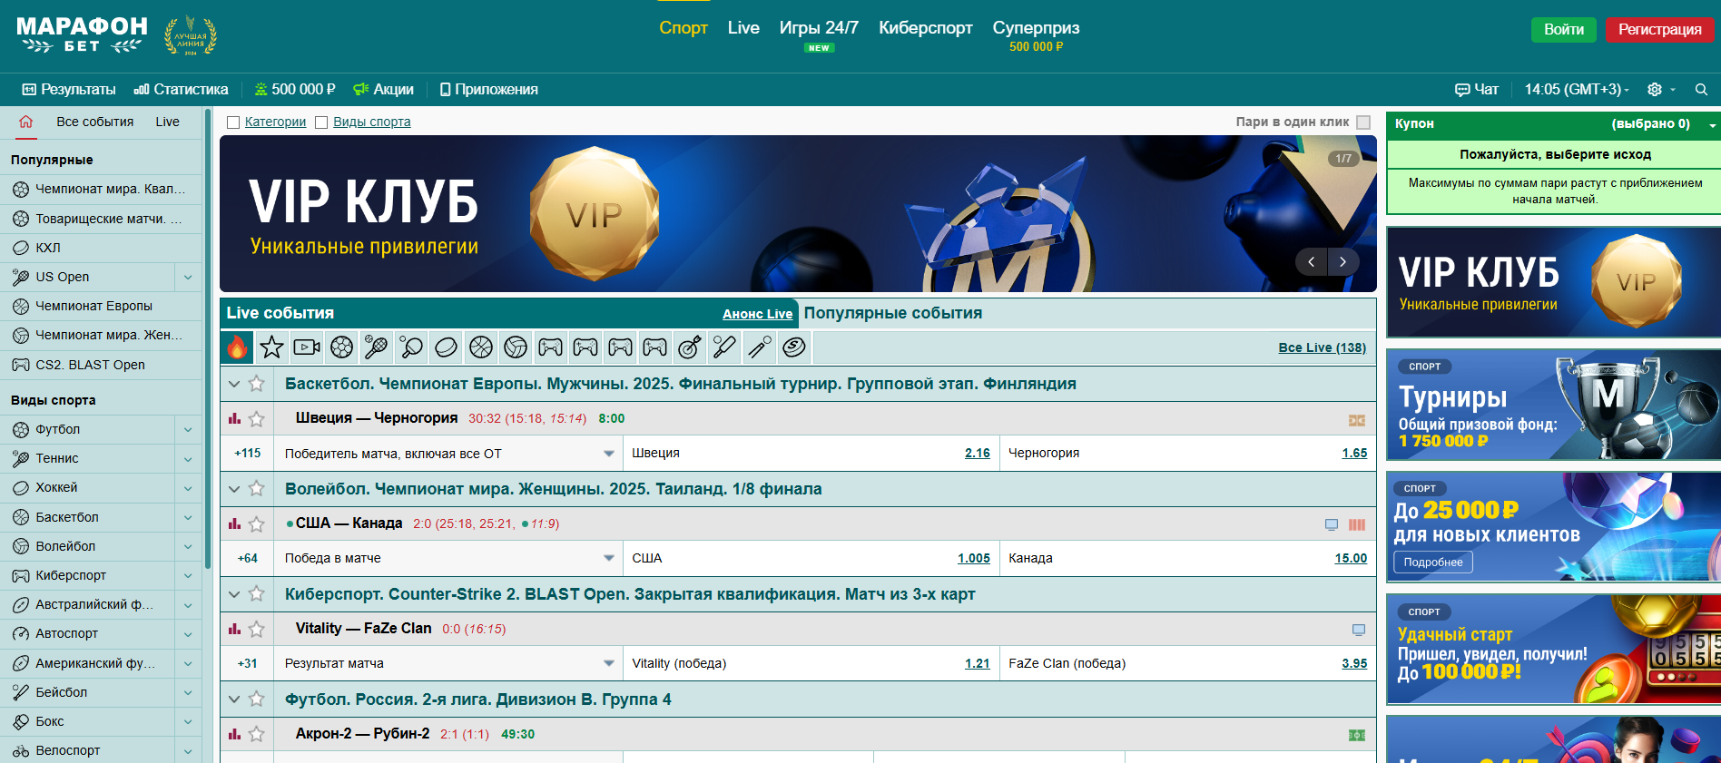Open statistics icon for Vitality — FaZe Clan
Image resolution: width=1721 pixels, height=763 pixels.
234,629
